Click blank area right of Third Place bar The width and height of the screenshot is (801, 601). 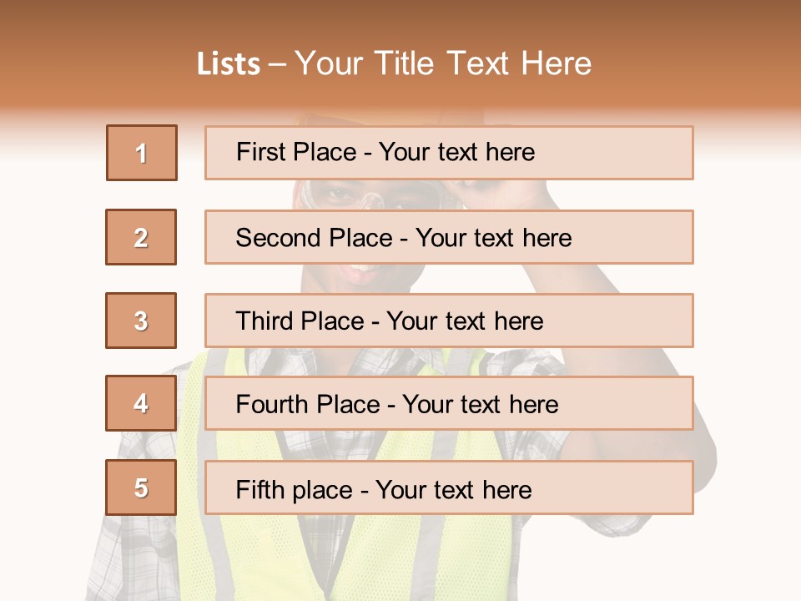(x=747, y=321)
